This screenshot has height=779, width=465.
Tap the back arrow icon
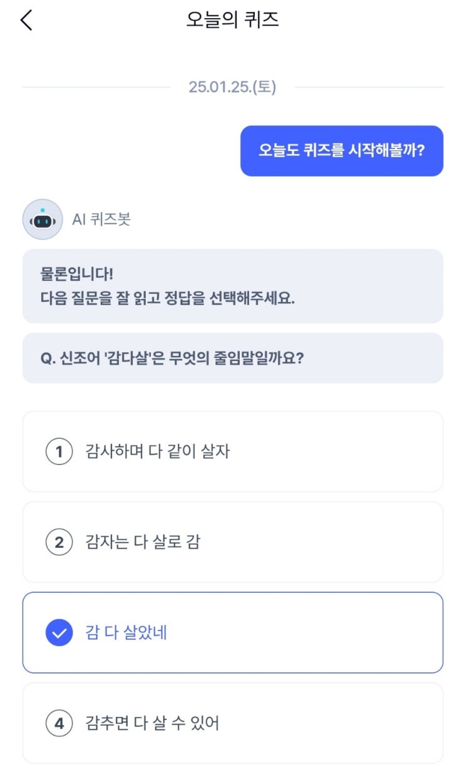pyautogui.click(x=26, y=20)
